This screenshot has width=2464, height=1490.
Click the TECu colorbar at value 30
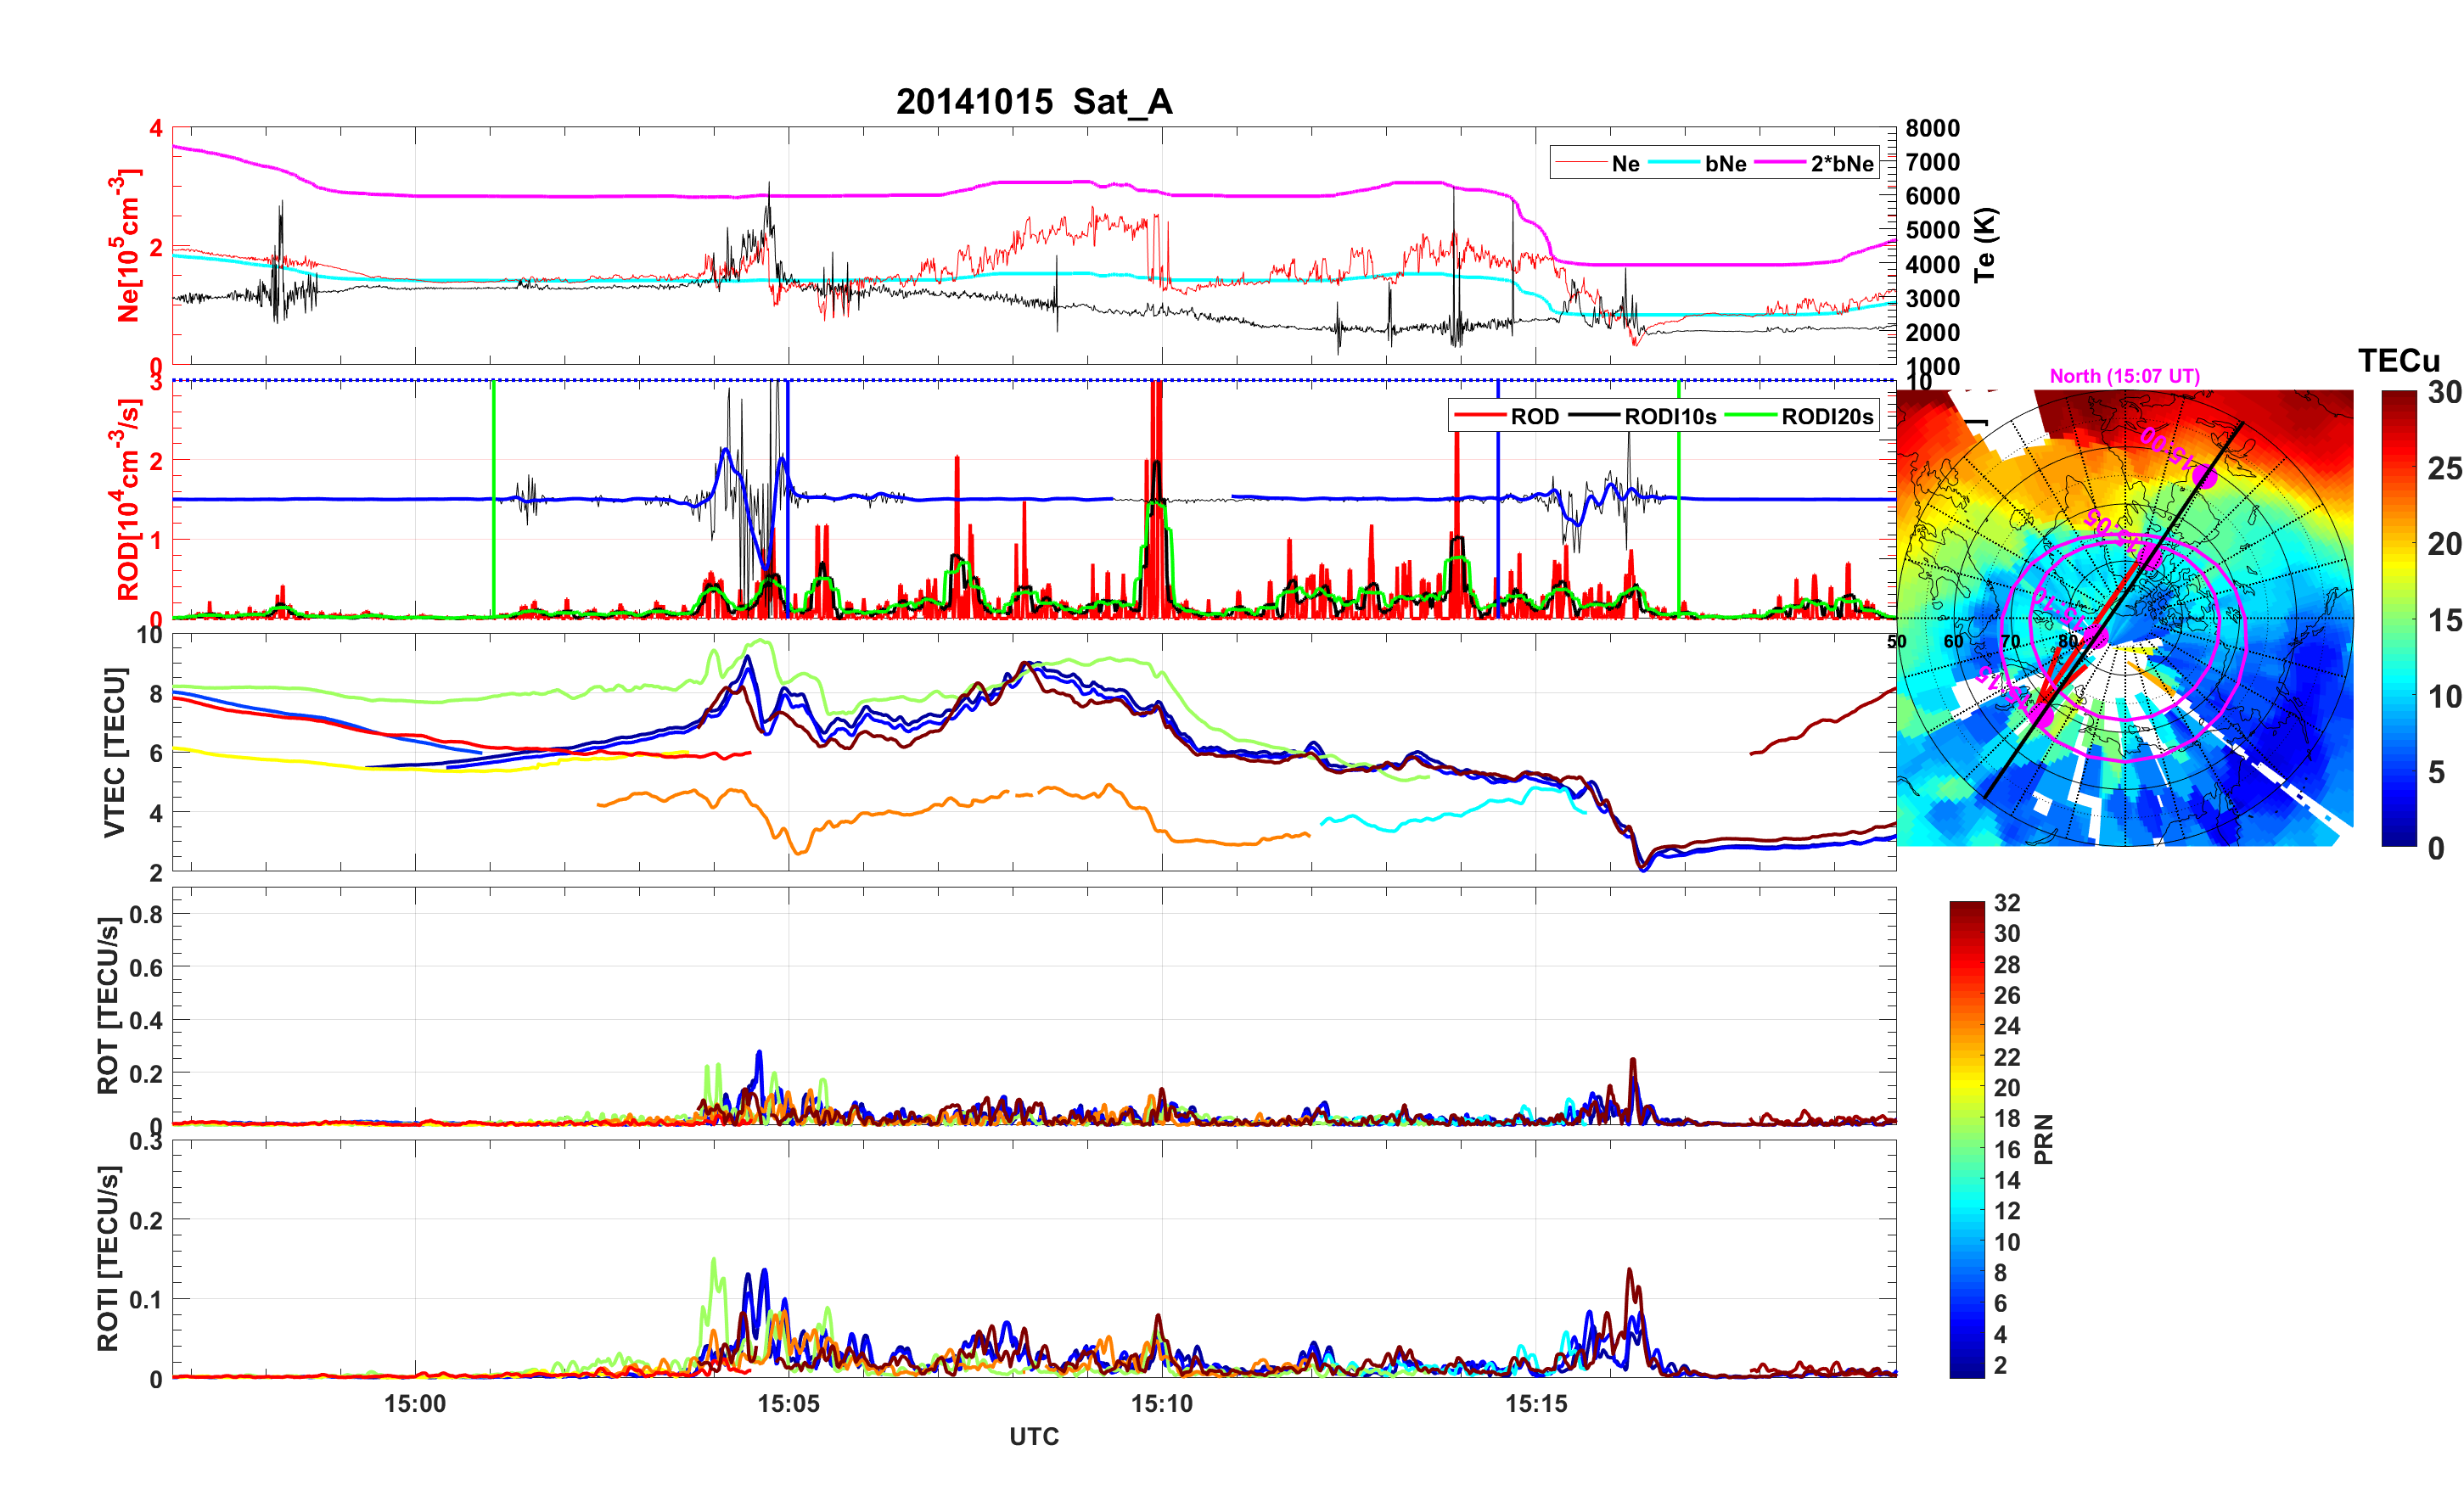click(2399, 394)
